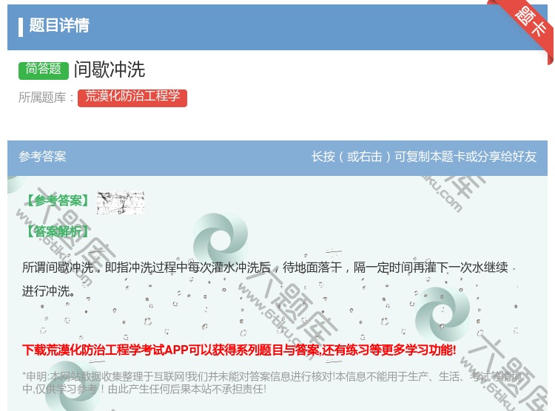Click the 参考答案 section header
Screen dimensions: 555x411
tap(42, 156)
